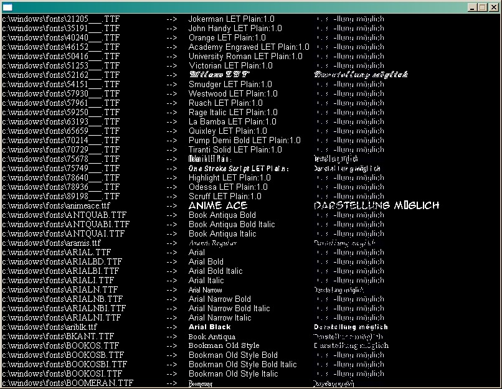Click the file path ending in 'animeace.ttf'
This screenshot has width=502, height=389.
pyautogui.click(x=56, y=205)
